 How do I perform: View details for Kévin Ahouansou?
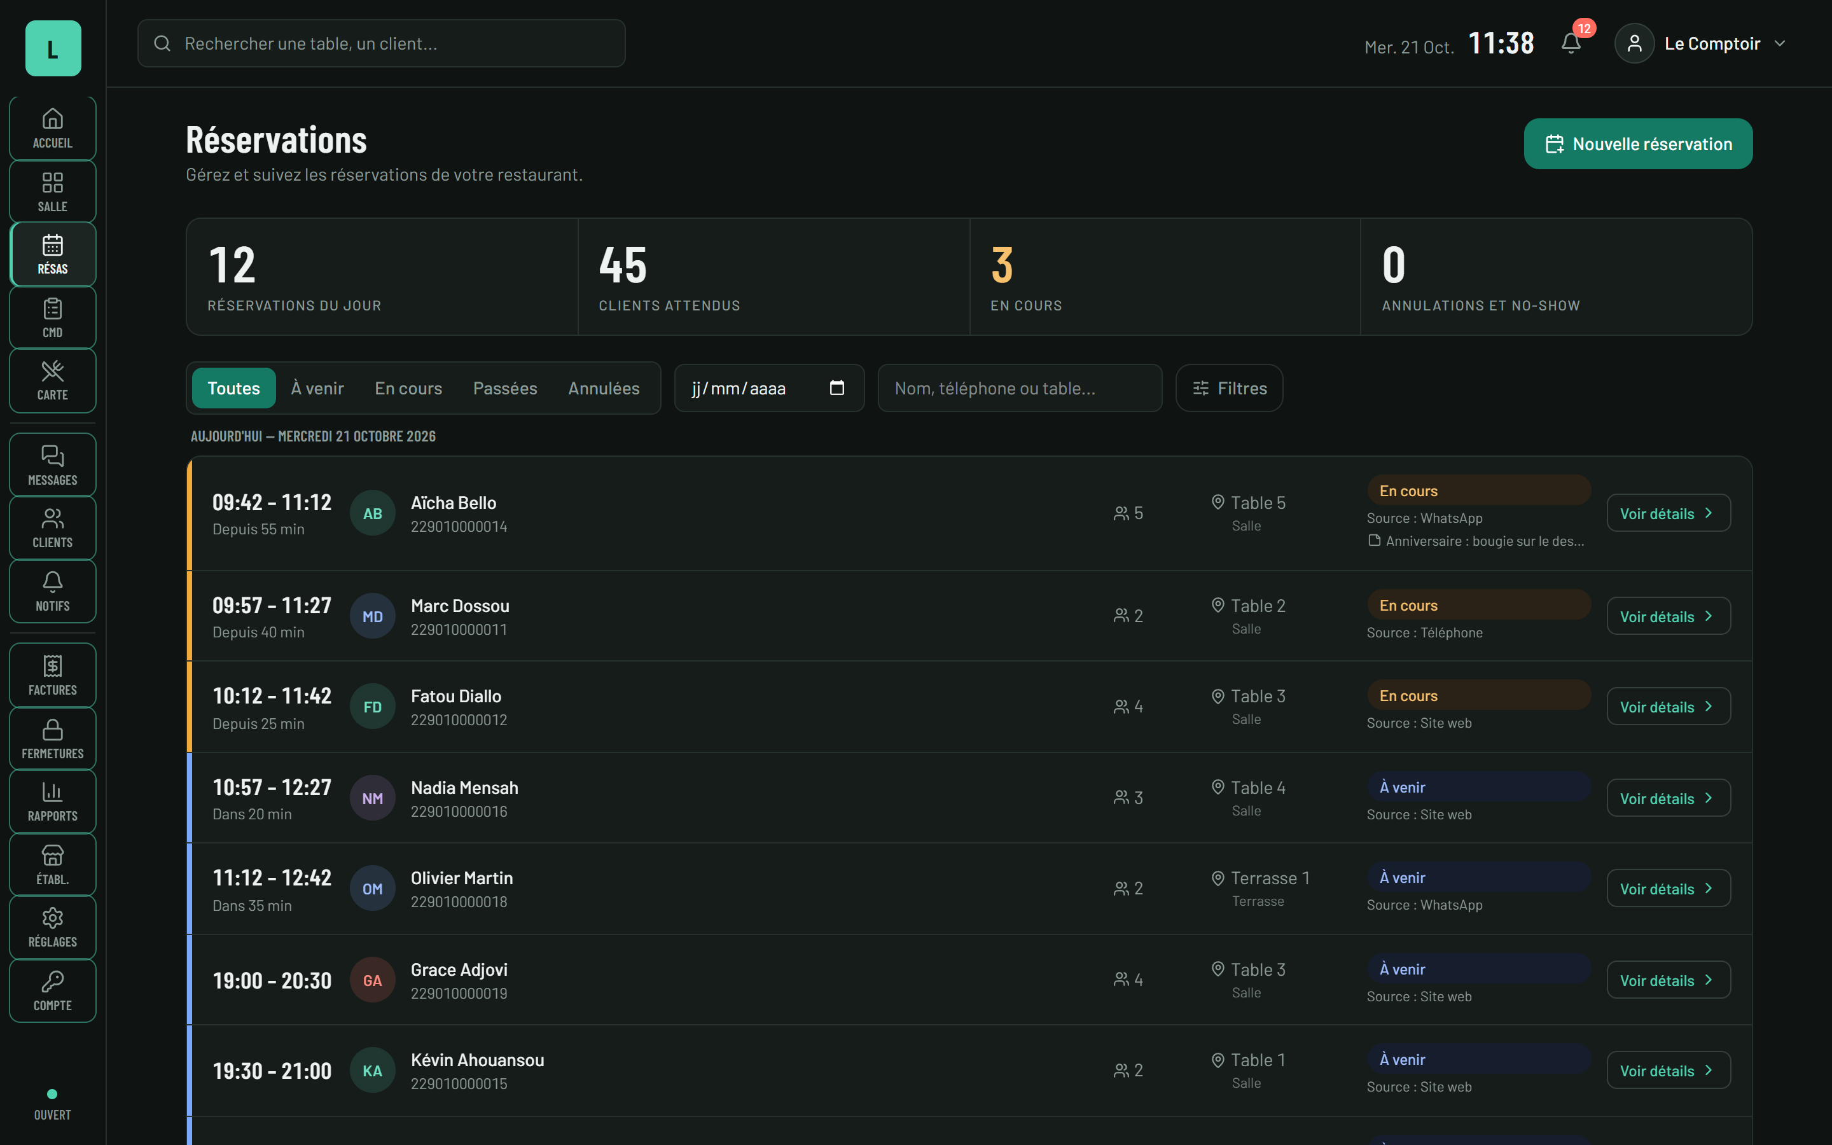tap(1668, 1070)
